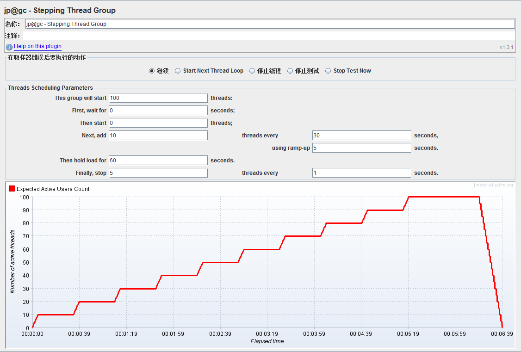This screenshot has height=352, width=521.
Task: Focus the 名称 name input field
Action: 270,24
